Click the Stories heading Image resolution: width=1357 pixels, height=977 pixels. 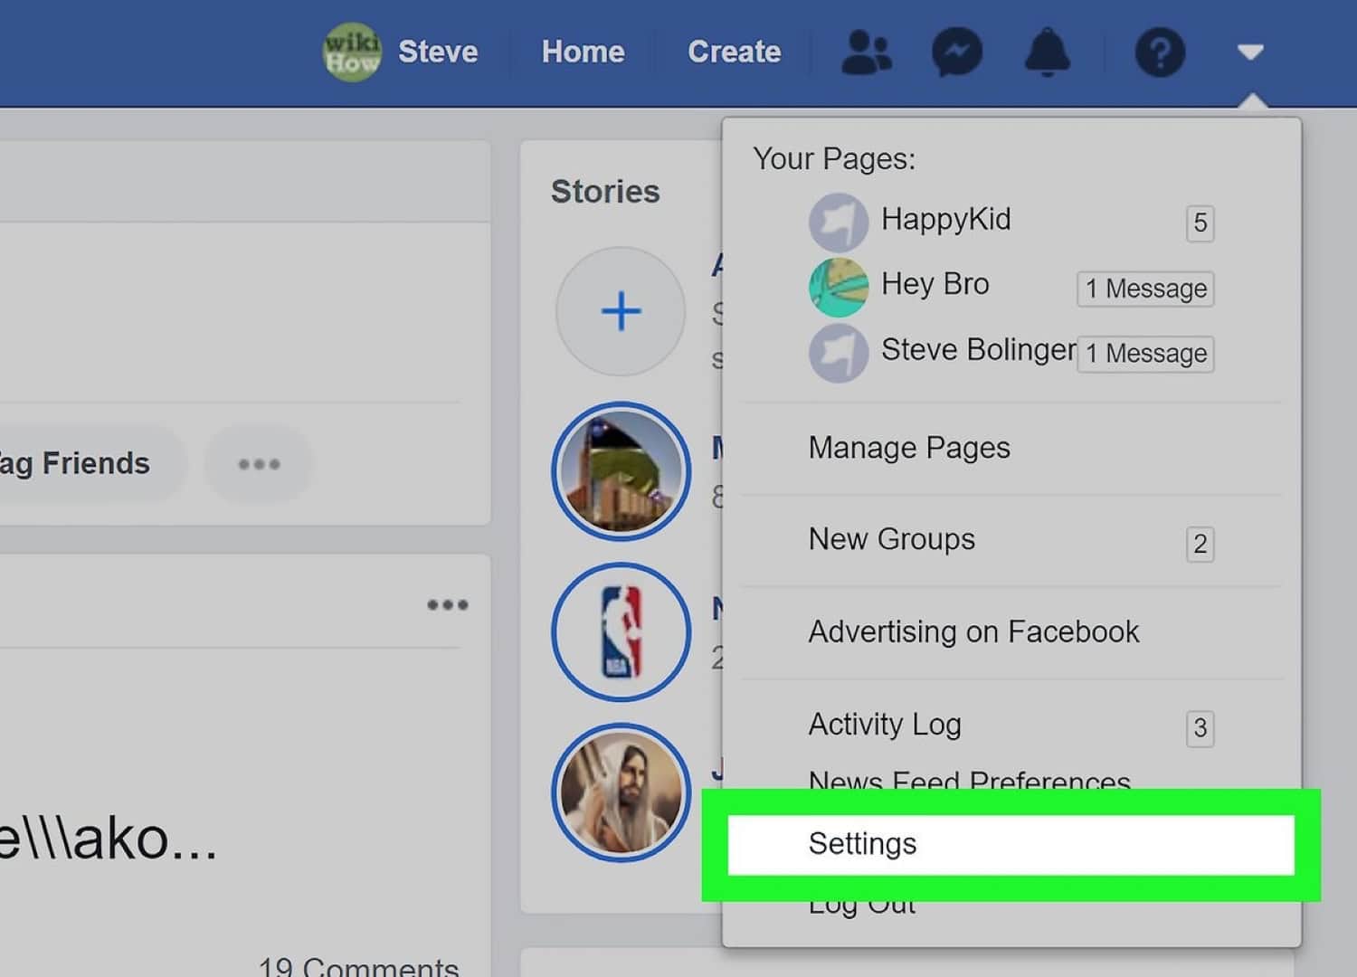click(x=605, y=192)
